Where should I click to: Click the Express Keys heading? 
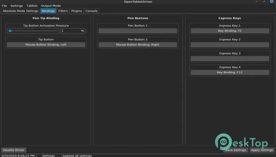(230, 18)
